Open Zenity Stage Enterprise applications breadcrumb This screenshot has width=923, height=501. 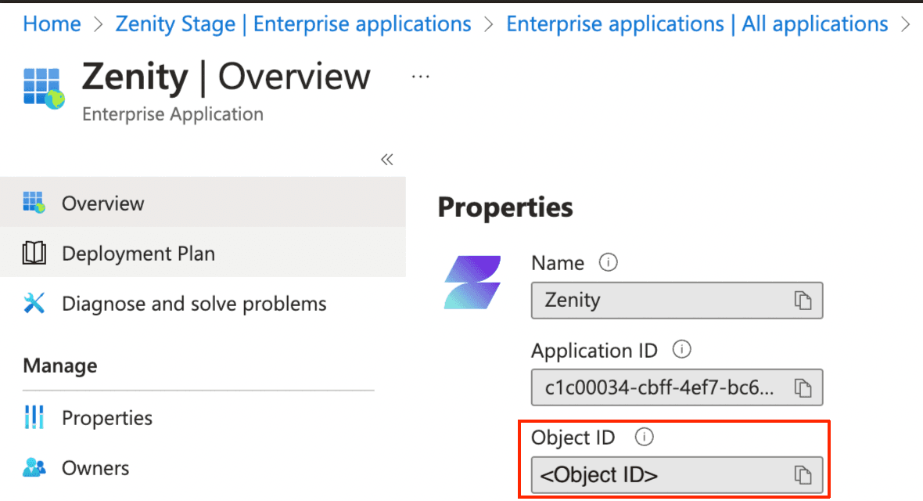[x=293, y=23]
